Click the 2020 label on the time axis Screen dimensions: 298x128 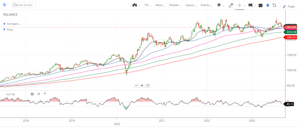117,124
